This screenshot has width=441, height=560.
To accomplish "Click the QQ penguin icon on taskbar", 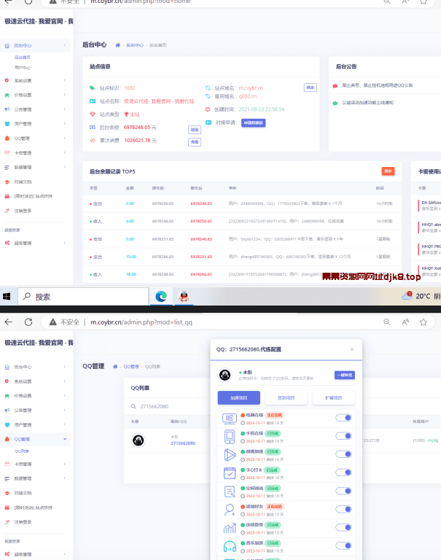I will click(x=184, y=297).
